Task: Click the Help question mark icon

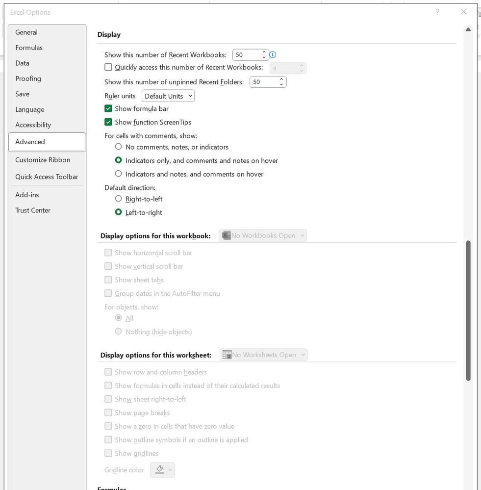Action: [437, 12]
